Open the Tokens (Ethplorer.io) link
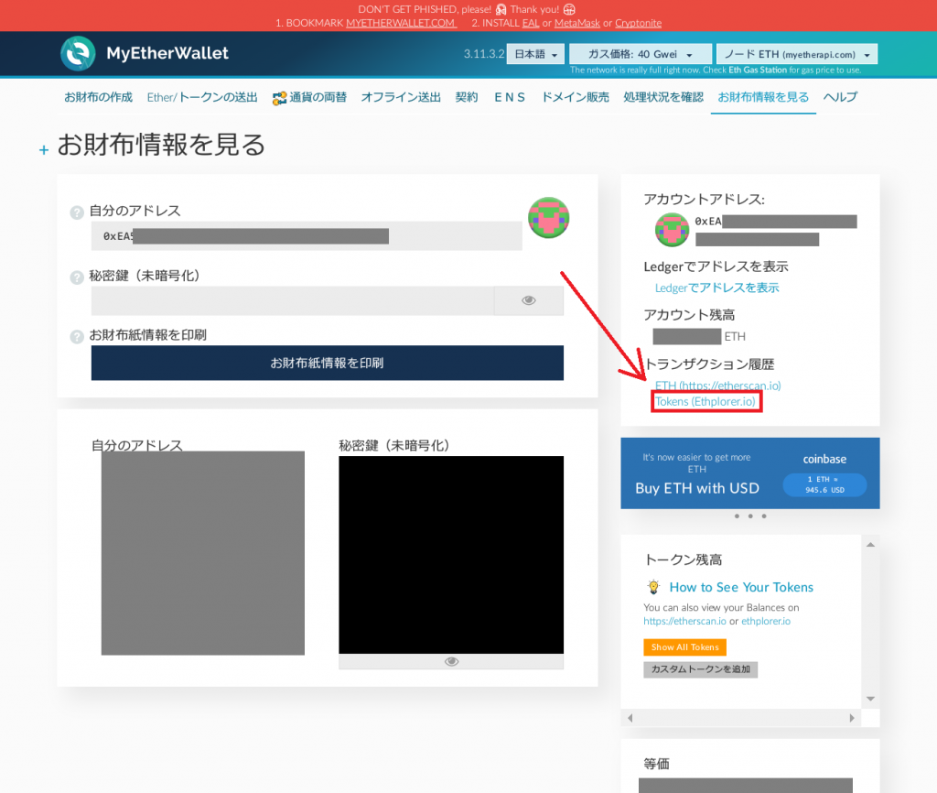Image resolution: width=937 pixels, height=793 pixels. (705, 400)
